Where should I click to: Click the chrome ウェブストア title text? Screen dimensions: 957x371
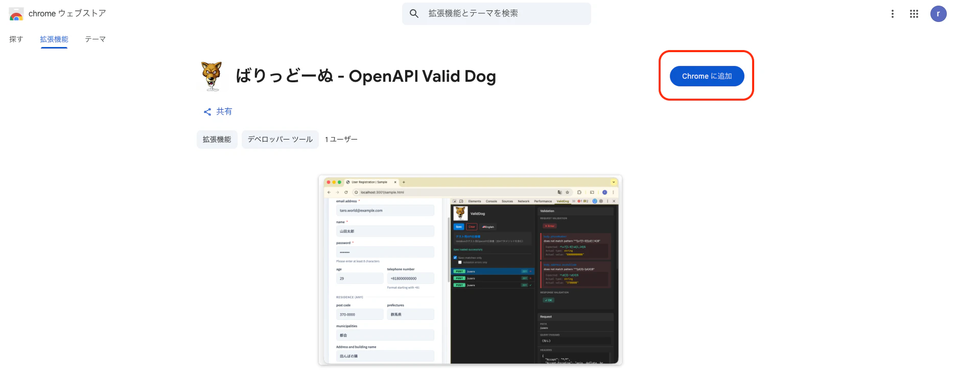67,13
